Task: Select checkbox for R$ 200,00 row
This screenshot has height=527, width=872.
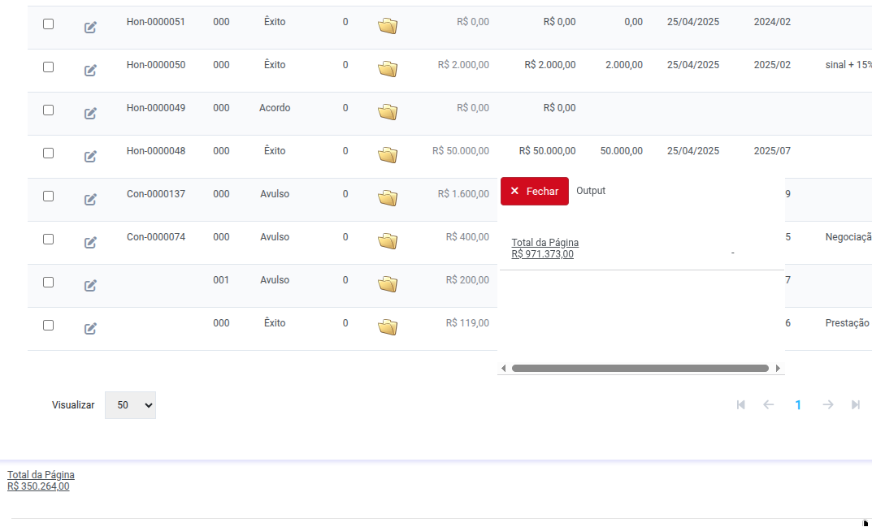Action: tap(49, 283)
